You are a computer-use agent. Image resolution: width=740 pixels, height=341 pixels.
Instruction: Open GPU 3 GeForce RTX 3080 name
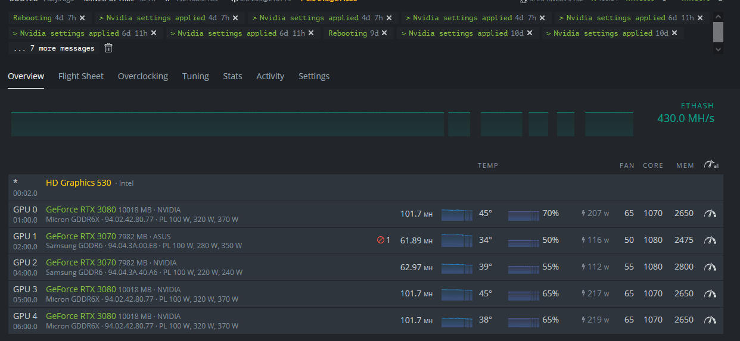pyautogui.click(x=81, y=290)
